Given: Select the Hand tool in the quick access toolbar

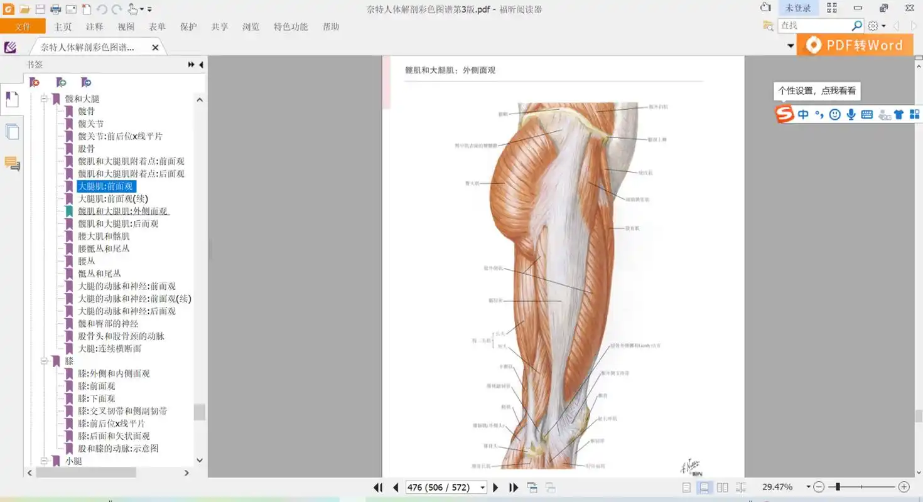Looking at the screenshot, I should pyautogui.click(x=133, y=9).
